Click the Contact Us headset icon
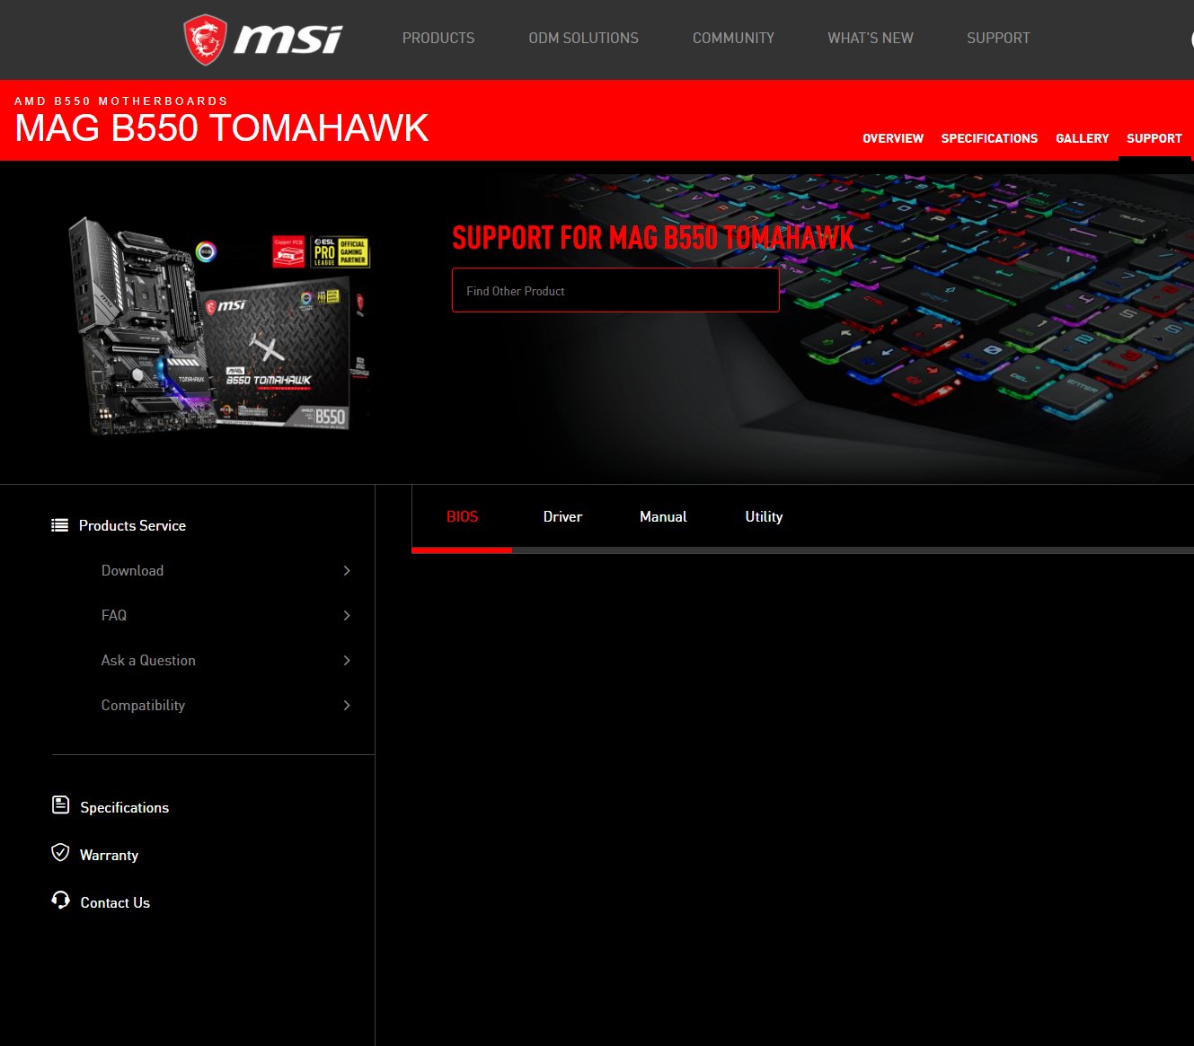 (60, 900)
